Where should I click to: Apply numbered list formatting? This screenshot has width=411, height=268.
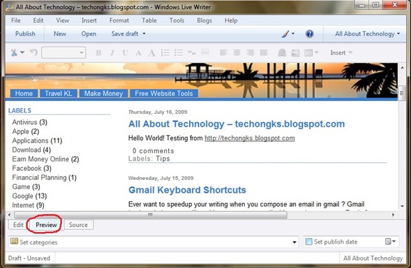coord(165,53)
